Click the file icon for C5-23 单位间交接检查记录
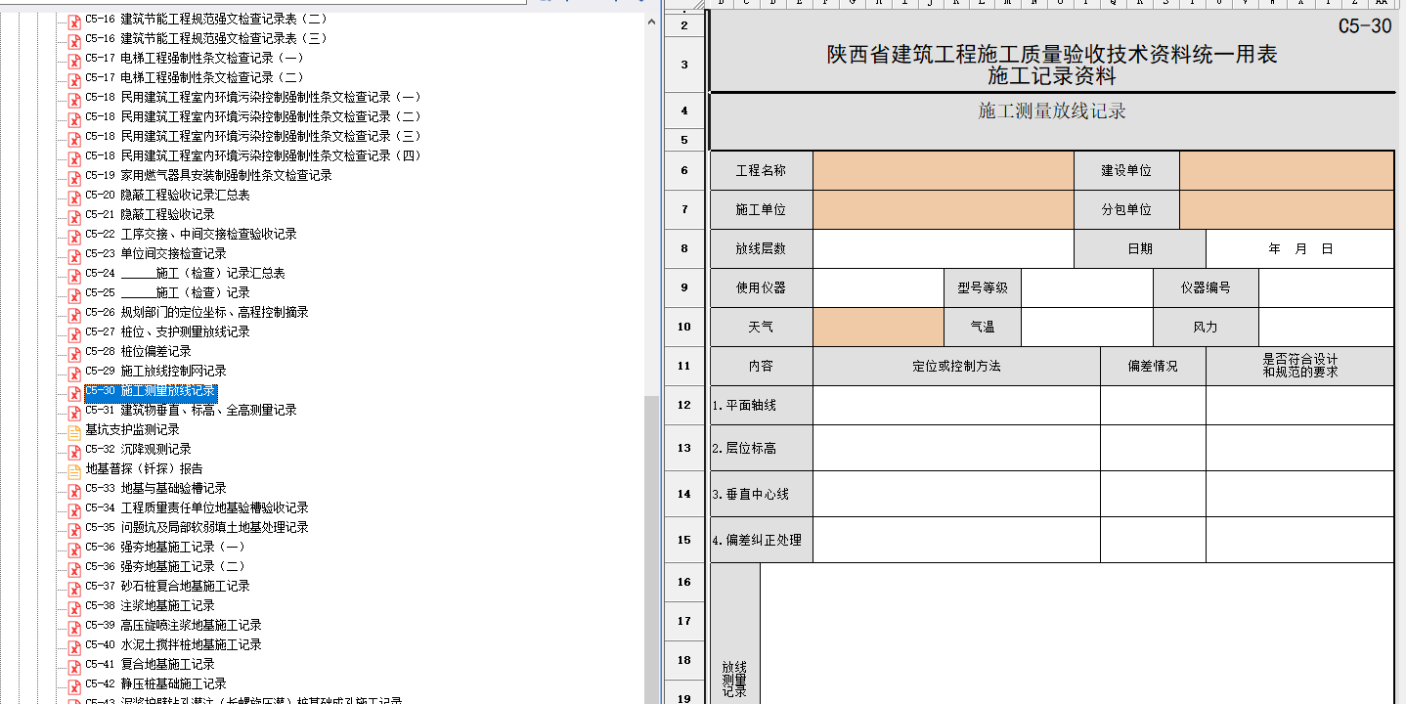 click(x=74, y=255)
